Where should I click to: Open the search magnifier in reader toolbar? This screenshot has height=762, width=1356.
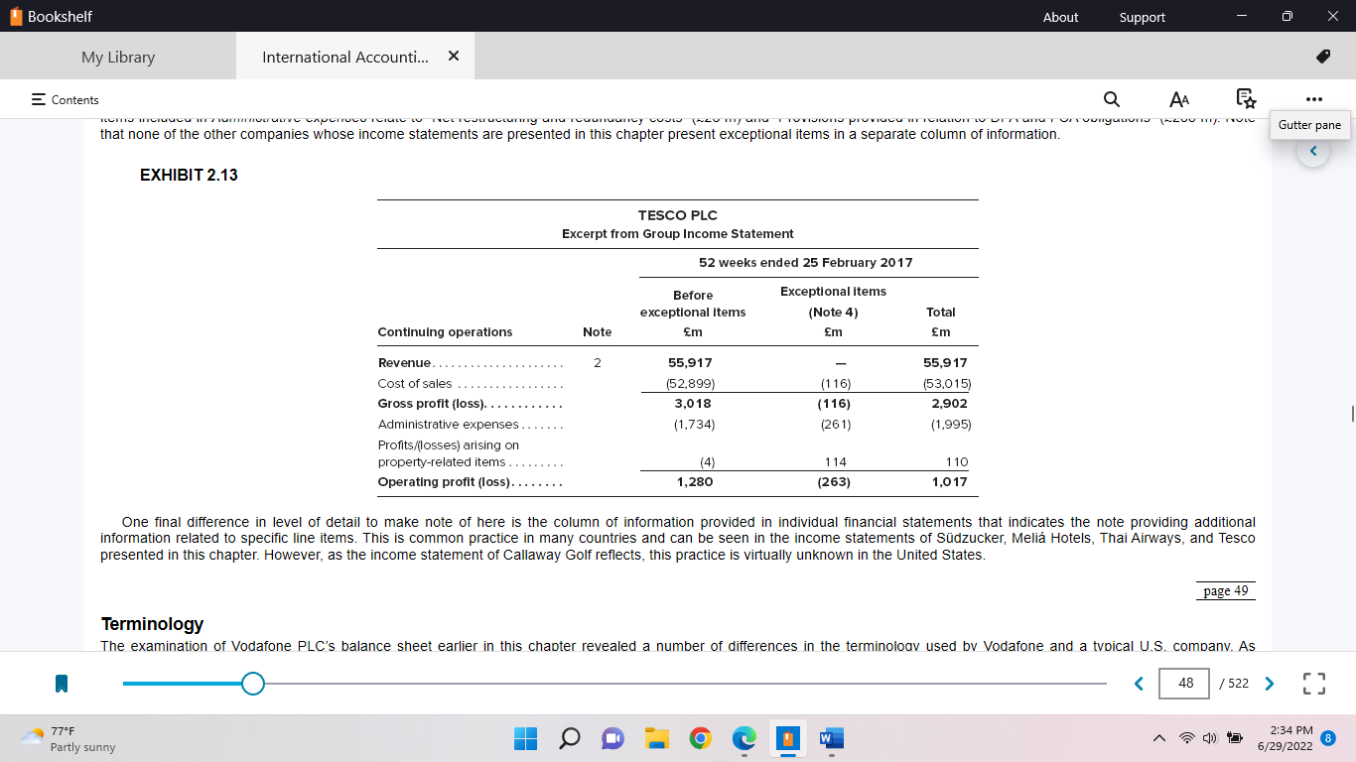click(1112, 99)
